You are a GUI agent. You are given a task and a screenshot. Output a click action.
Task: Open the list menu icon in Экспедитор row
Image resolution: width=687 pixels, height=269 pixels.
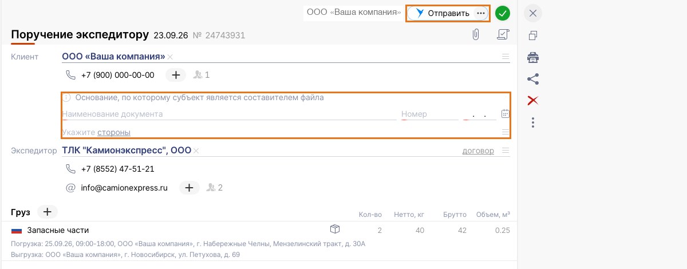pos(505,151)
